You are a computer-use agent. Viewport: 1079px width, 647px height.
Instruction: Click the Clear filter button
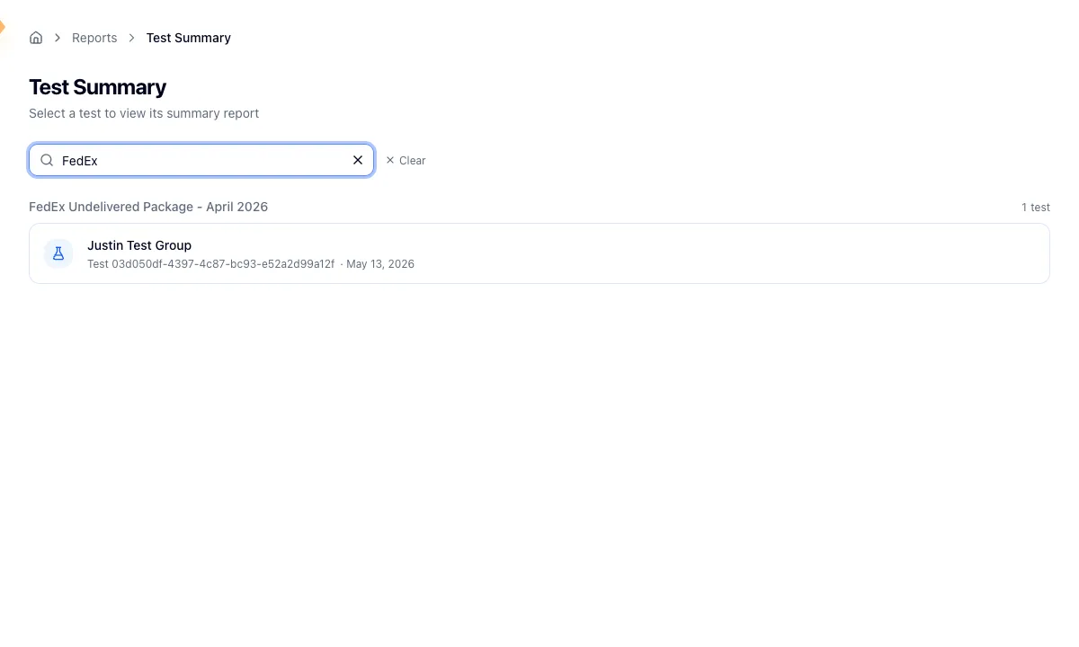tap(406, 160)
